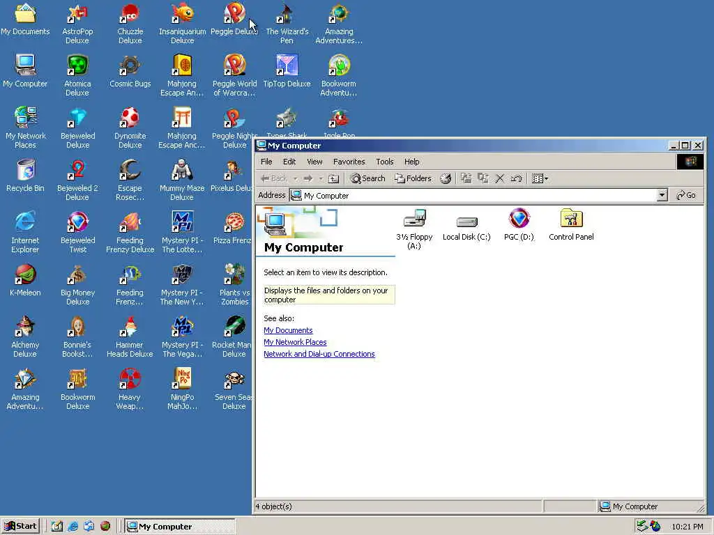Click the Back toolbar button
This screenshot has height=535, width=714.
[x=274, y=179]
